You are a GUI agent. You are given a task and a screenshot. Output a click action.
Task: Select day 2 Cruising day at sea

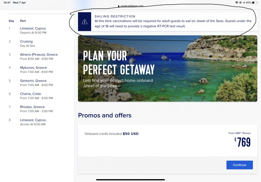tap(27, 43)
